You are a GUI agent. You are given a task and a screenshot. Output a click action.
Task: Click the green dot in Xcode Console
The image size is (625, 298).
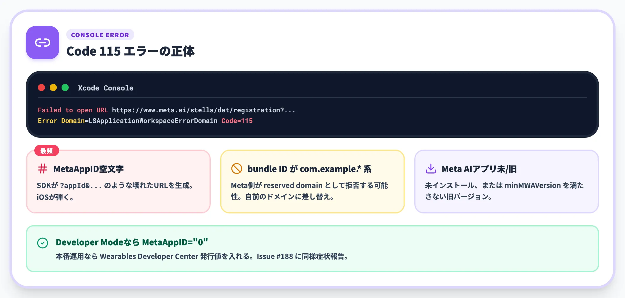click(65, 88)
